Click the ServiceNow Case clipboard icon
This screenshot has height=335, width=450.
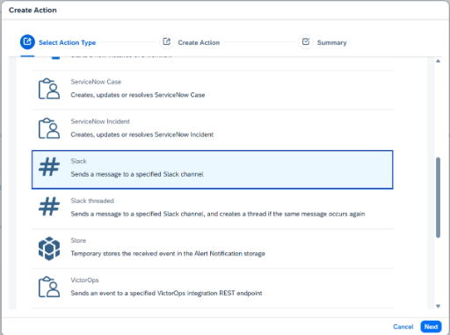pyautogui.click(x=49, y=89)
